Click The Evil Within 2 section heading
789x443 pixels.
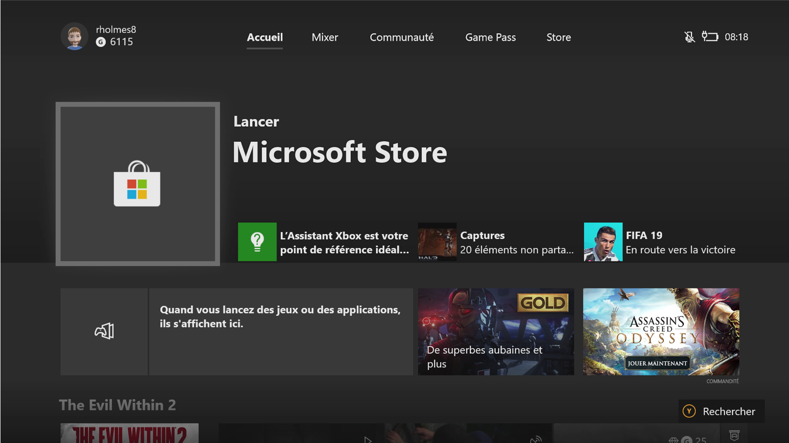117,405
